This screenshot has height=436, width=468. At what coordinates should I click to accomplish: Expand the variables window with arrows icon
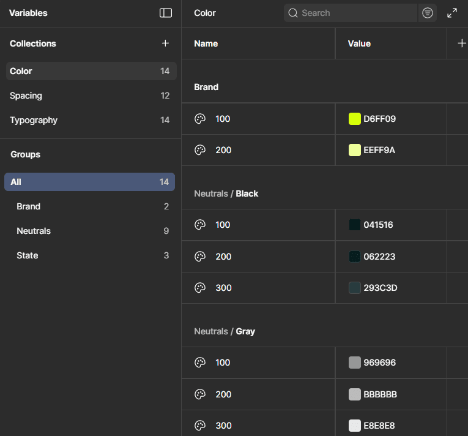(x=452, y=13)
